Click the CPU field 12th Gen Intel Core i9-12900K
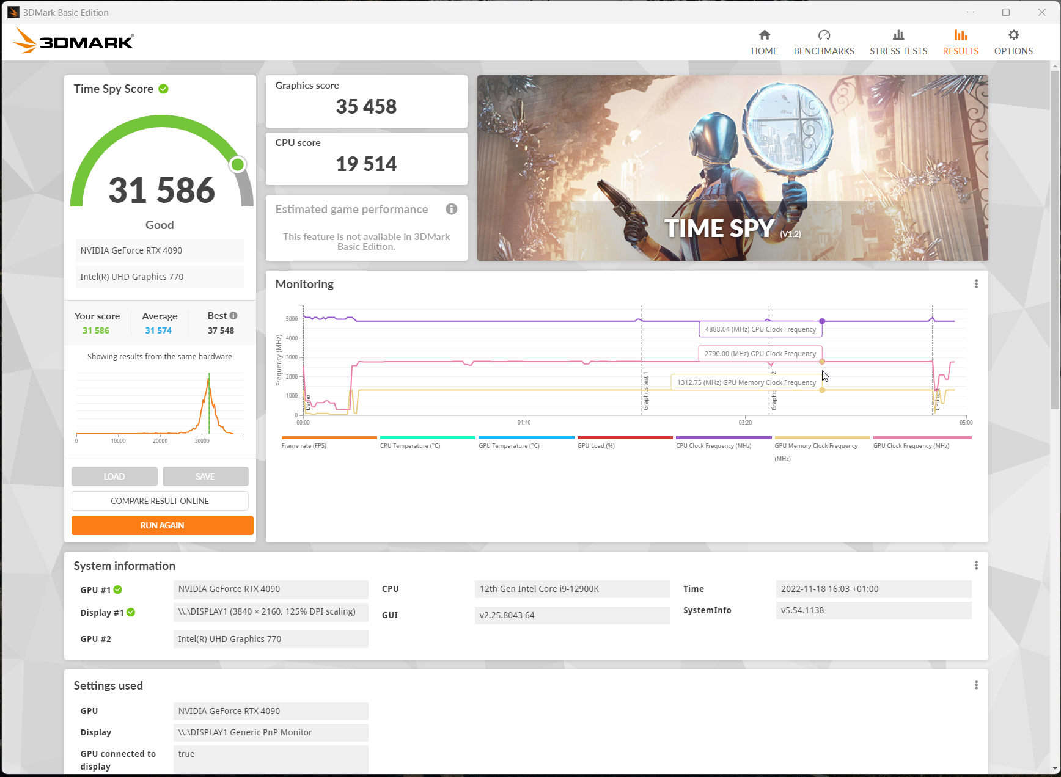Viewport: 1061px width, 777px height. (572, 589)
